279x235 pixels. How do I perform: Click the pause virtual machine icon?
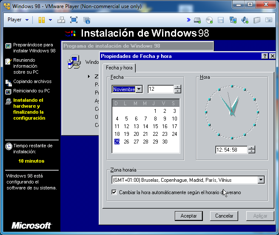[42, 20]
